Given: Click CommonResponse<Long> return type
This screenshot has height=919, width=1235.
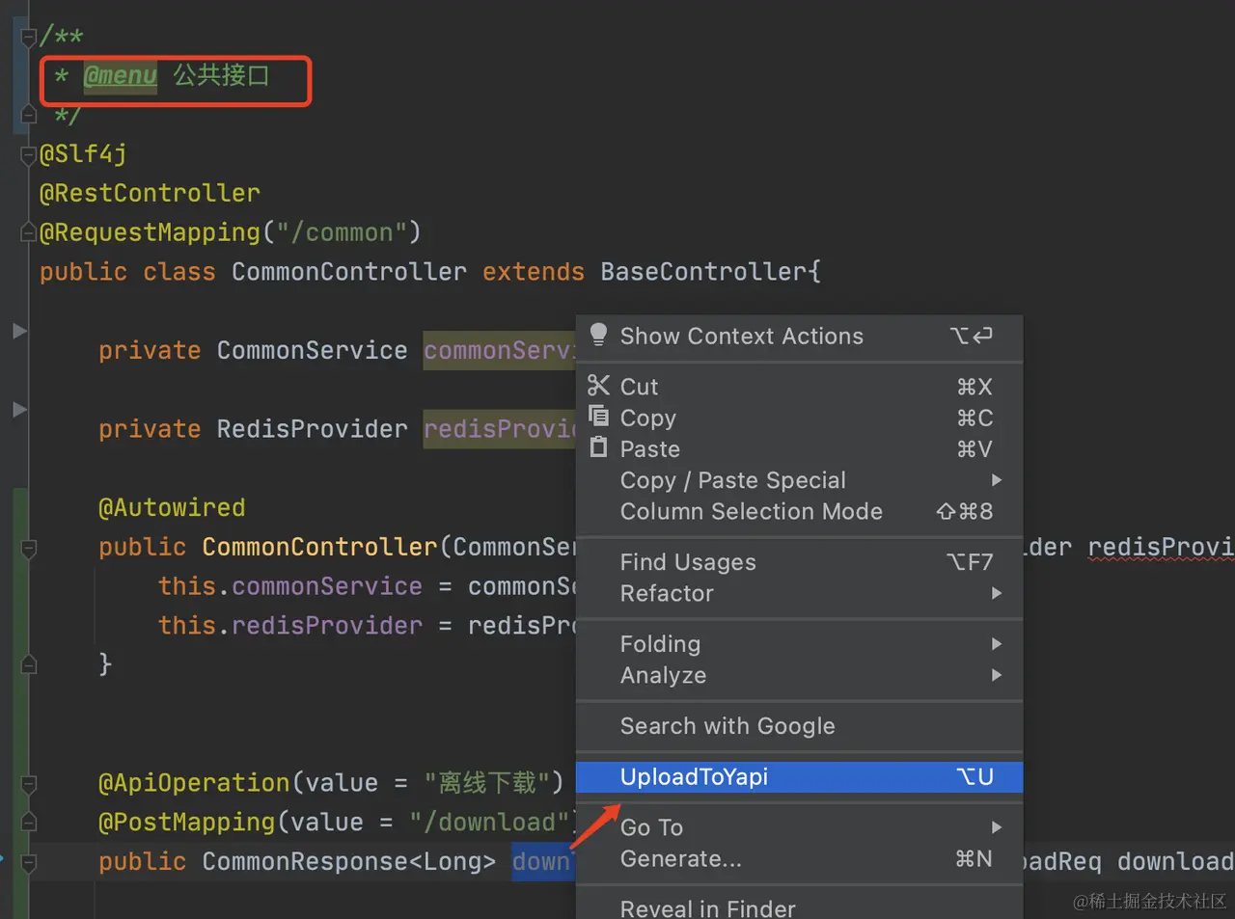Looking at the screenshot, I should 348,862.
